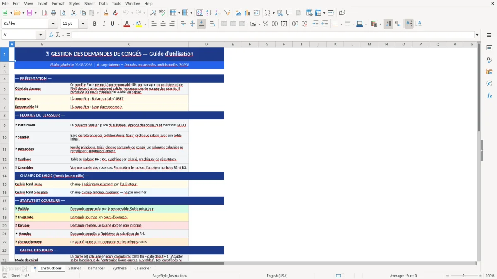
Task: Insert a pivot table
Action: pos(257,13)
